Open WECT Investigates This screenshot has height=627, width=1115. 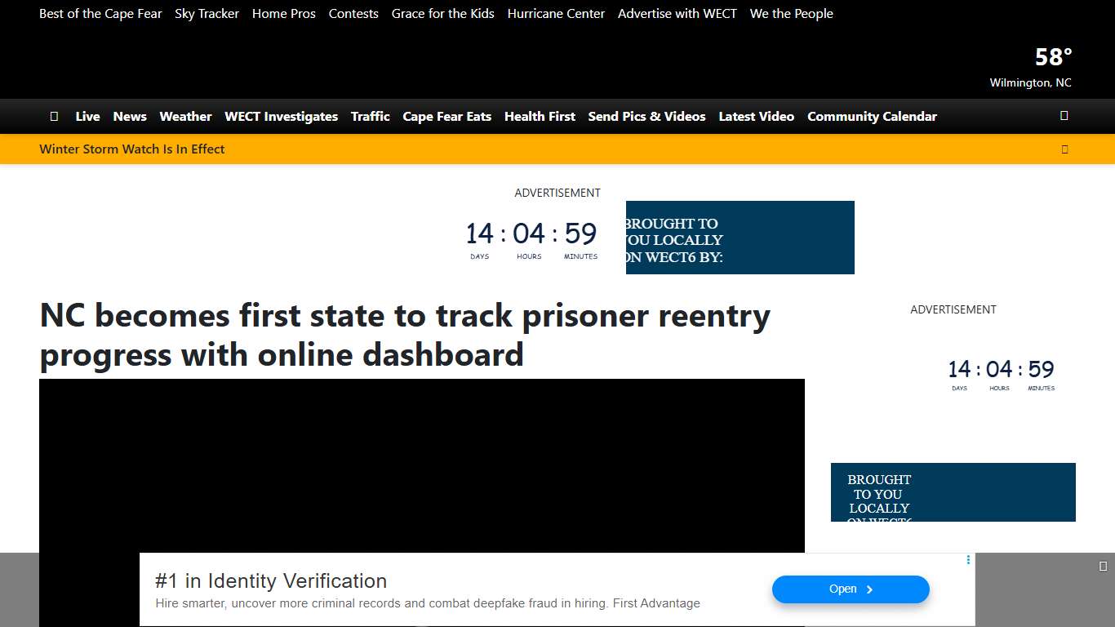(x=281, y=116)
